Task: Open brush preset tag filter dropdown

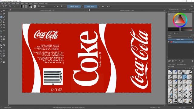Action: (177, 68)
